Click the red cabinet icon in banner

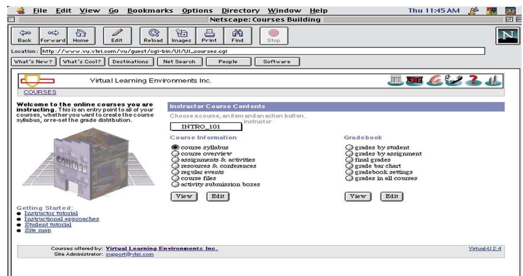pyautogui.click(x=414, y=81)
